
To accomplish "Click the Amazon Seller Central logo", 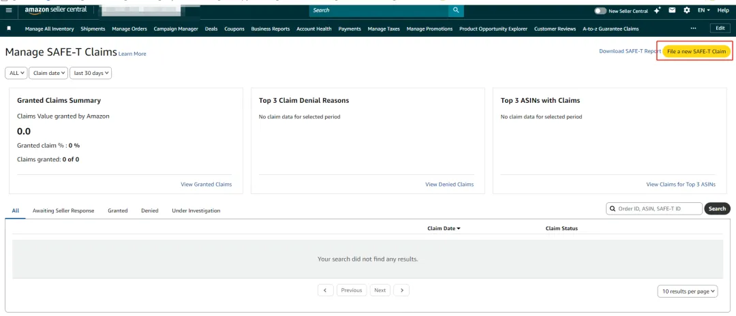I will (56, 10).
